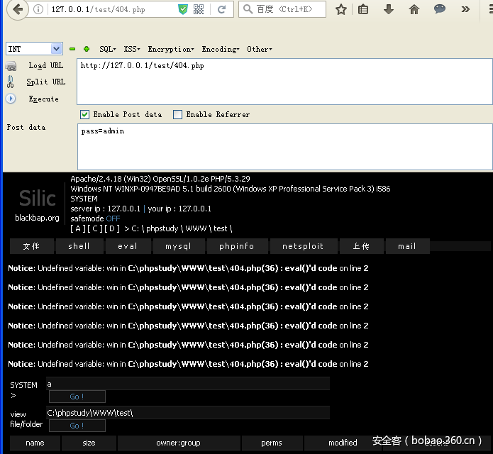The image size is (493, 454).
Task: Open the downloads arrow icon
Action: click(389, 10)
